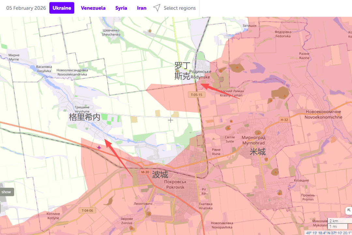Click the location arrow icon beside Select regions
352x235 pixels.
click(157, 8)
